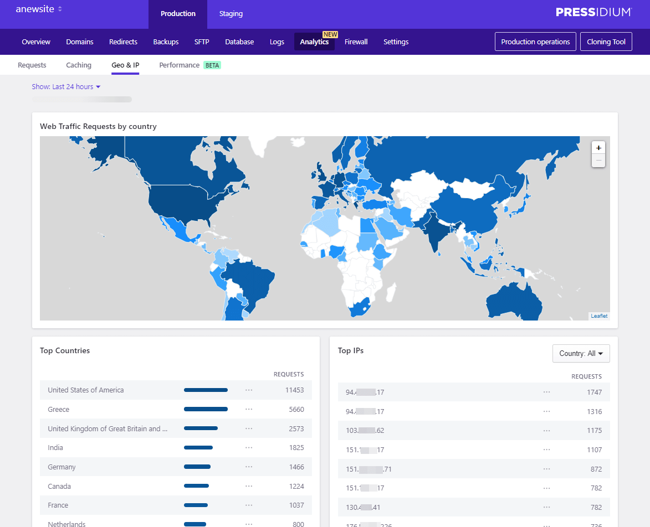Open the Database section

(239, 42)
